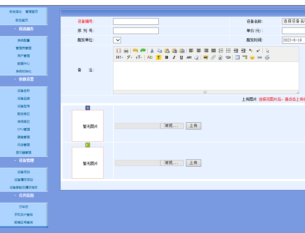
Task: Click inside the 备注 editor text area
Action: [x=206, y=76]
